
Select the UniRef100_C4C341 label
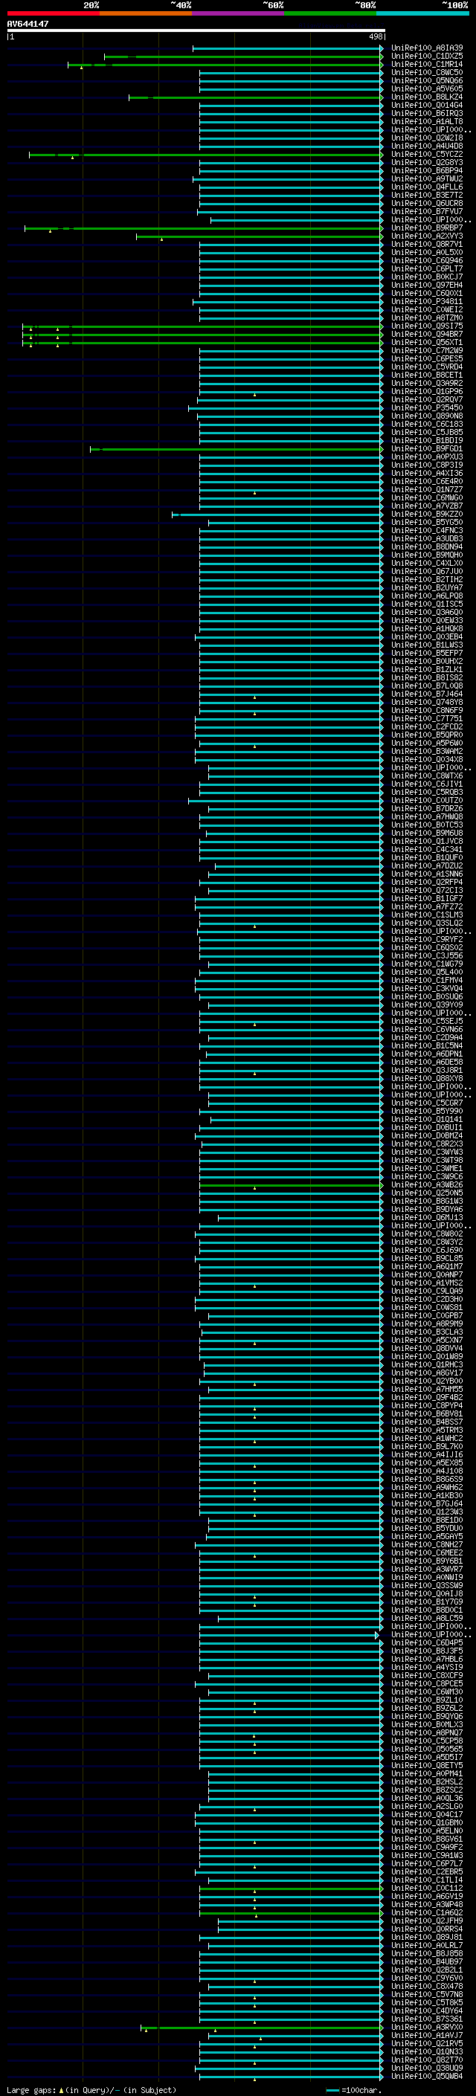[x=426, y=849]
